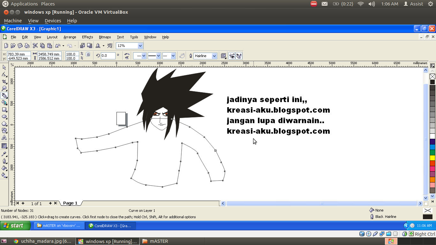The width and height of the screenshot is (436, 245).
Task: Click the Save icon
Action: point(20,46)
